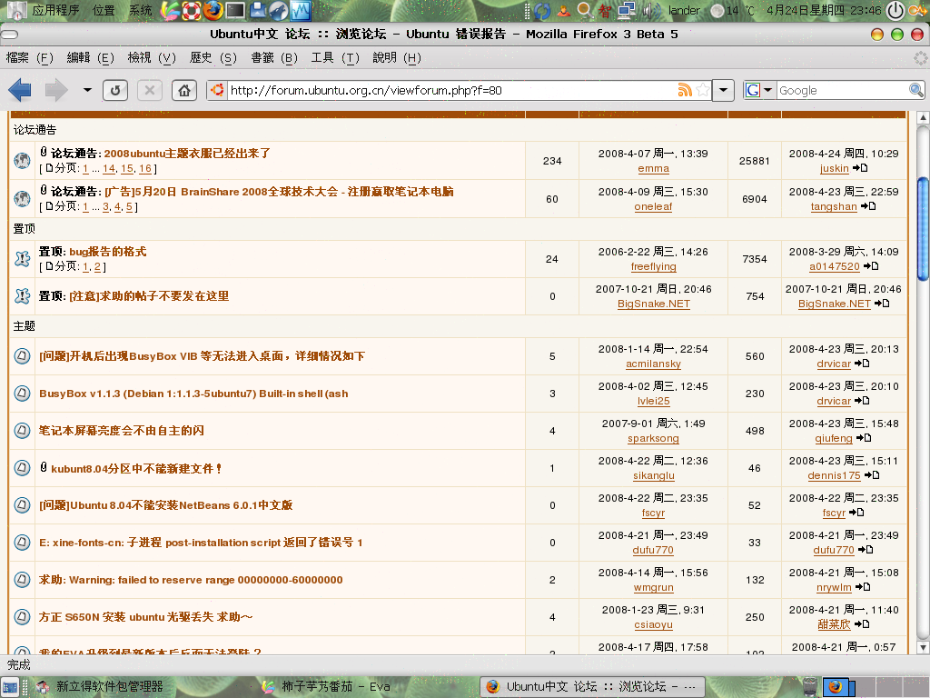Launch Firefox from the top panel
This screenshot has height=698, width=930.
pyautogui.click(x=213, y=10)
